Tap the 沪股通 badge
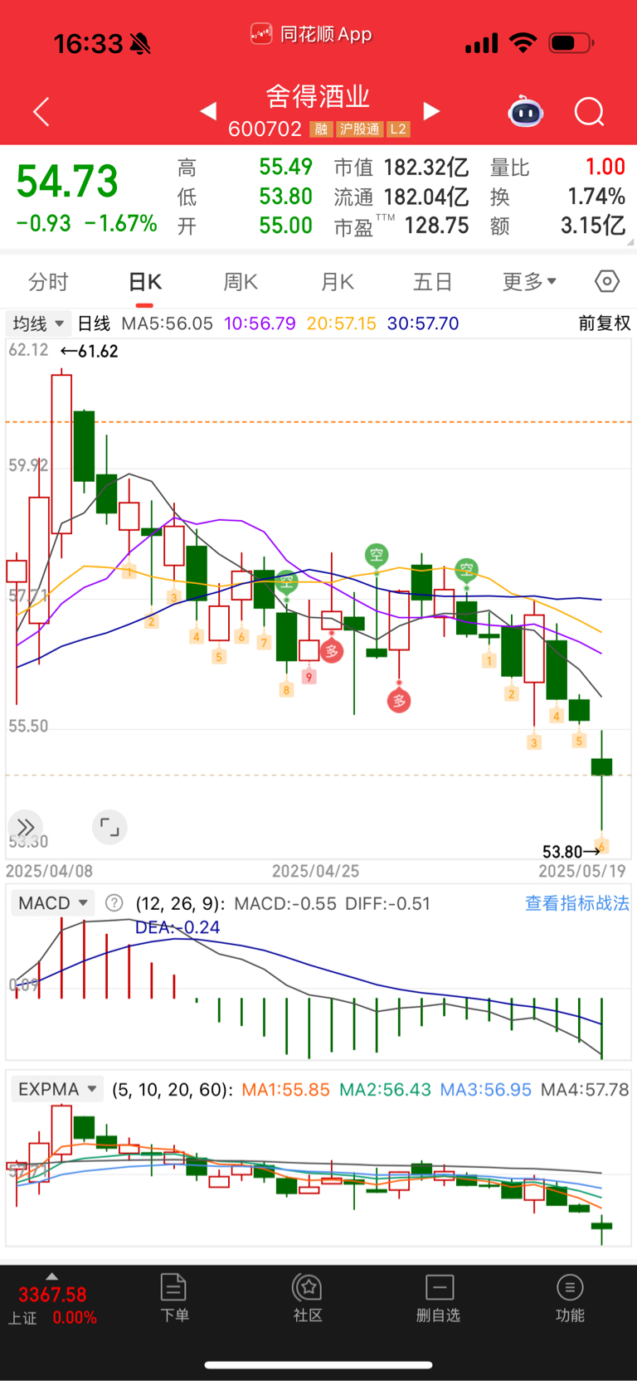Image resolution: width=637 pixels, height=1381 pixels. pos(359,129)
